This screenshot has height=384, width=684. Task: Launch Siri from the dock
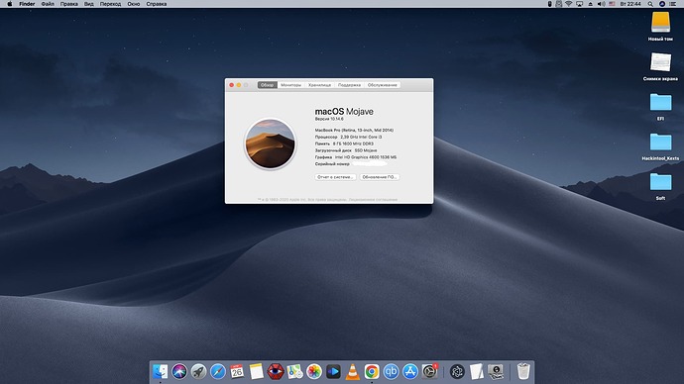[x=179, y=371]
